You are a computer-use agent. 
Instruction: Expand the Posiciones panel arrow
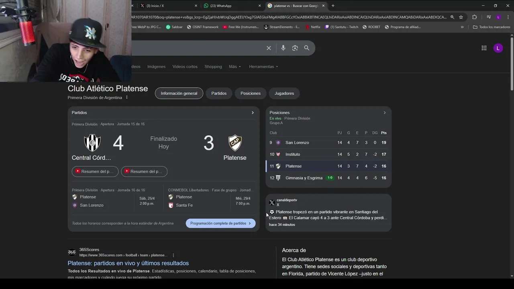[384, 113]
